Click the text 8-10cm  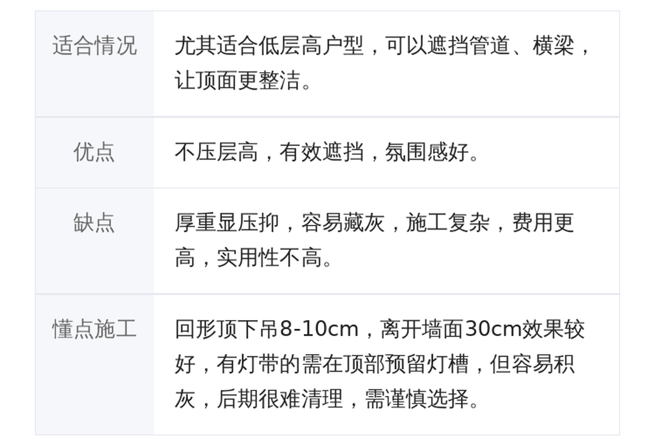(x=319, y=329)
